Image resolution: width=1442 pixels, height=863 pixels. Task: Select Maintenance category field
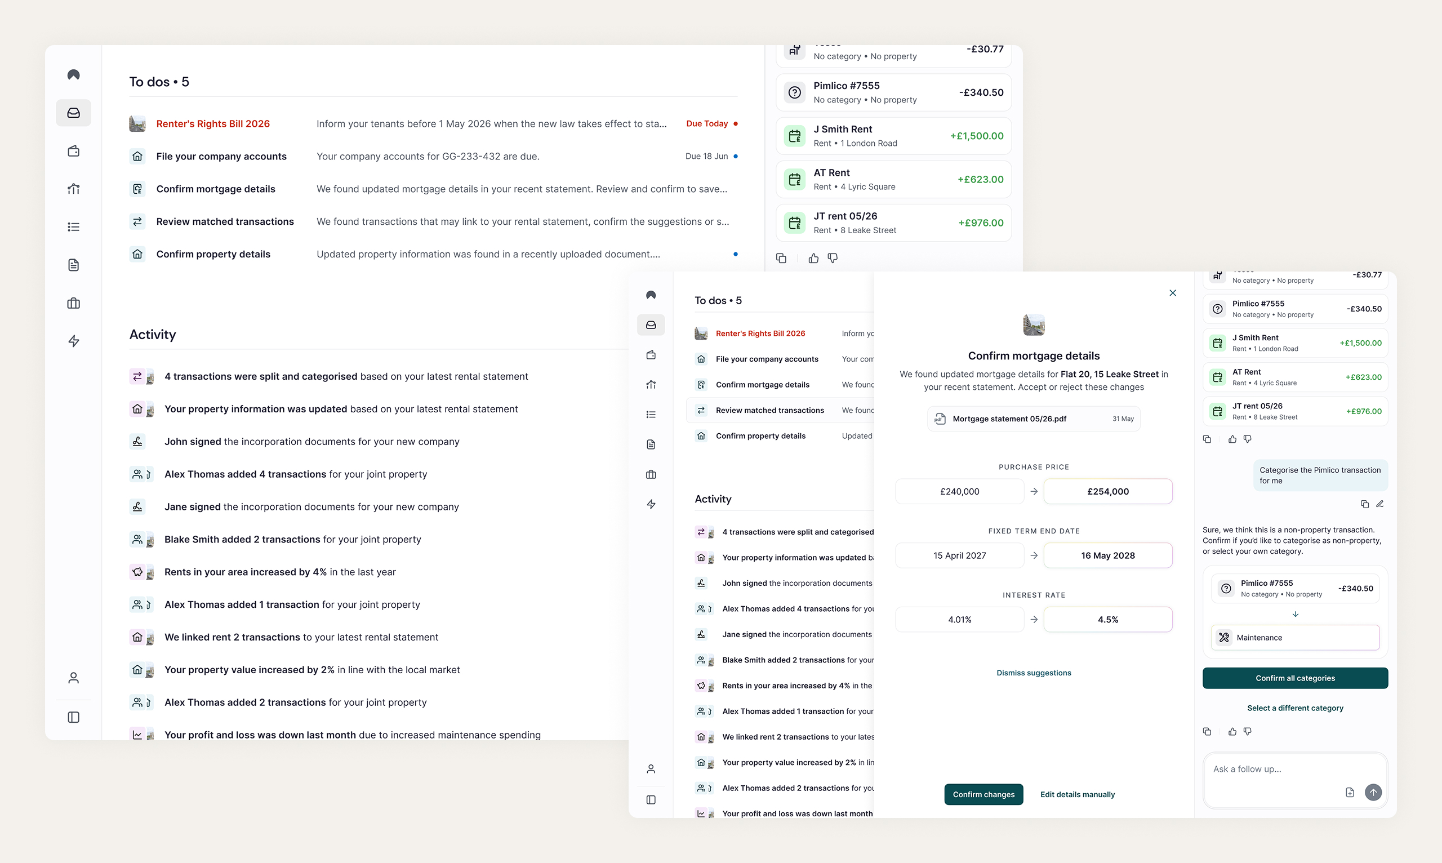[x=1295, y=637]
